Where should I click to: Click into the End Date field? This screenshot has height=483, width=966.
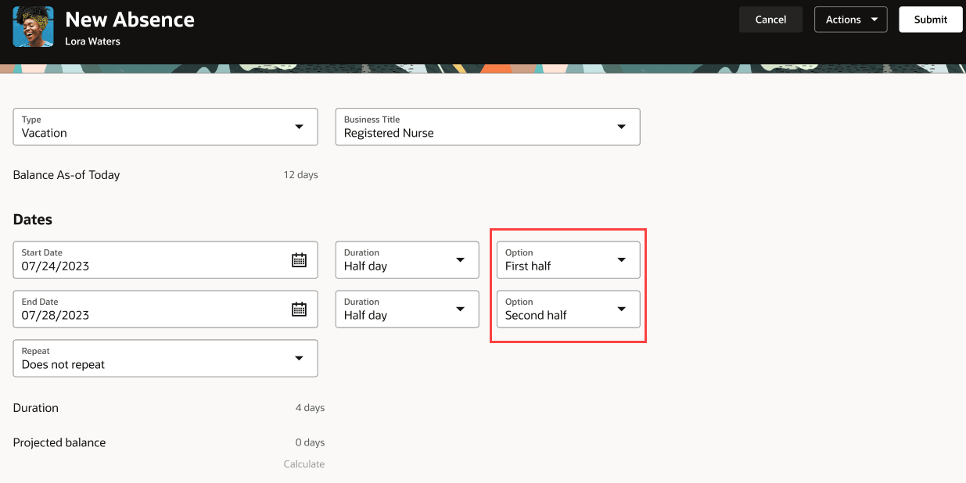pyautogui.click(x=149, y=315)
